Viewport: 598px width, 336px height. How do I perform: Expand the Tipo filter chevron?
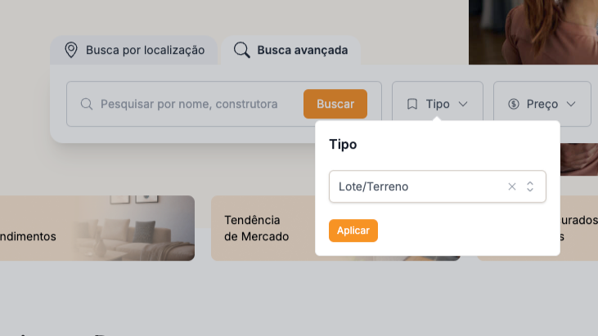click(463, 104)
